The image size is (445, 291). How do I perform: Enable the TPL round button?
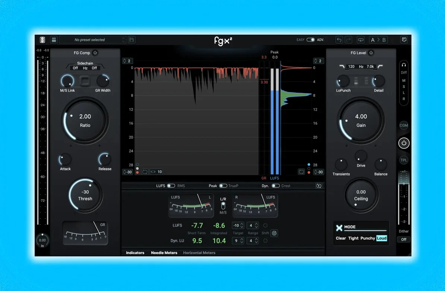tap(404, 160)
